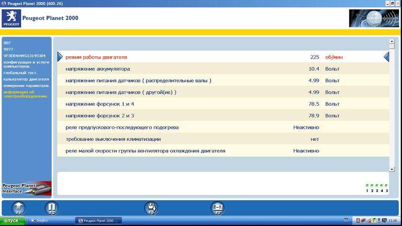The height and width of the screenshot is (226, 402).
Task: Select Peugeot Planet 2000 taskbar button
Action: [99, 220]
